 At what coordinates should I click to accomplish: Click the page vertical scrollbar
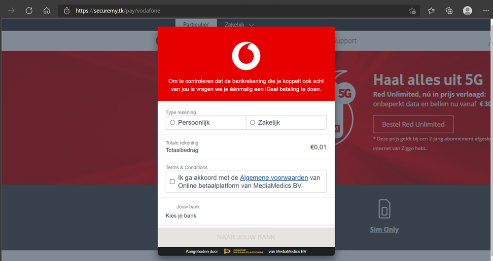pos(492,139)
